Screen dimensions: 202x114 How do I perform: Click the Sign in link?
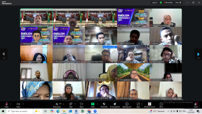[155, 2]
